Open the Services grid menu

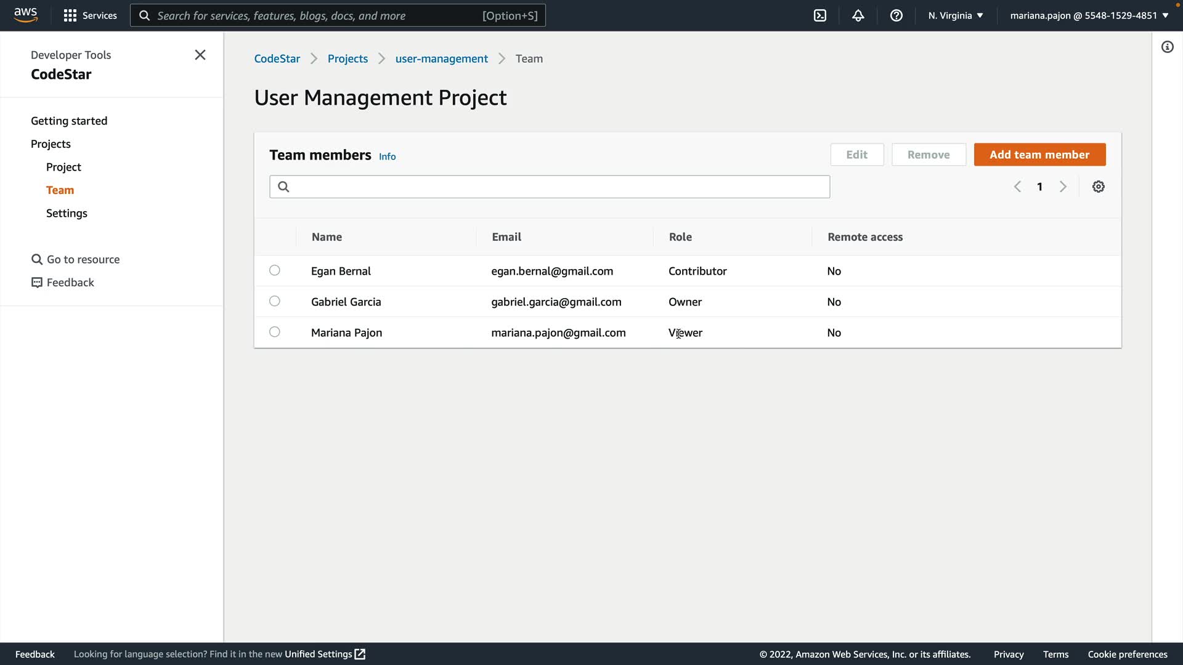90,15
